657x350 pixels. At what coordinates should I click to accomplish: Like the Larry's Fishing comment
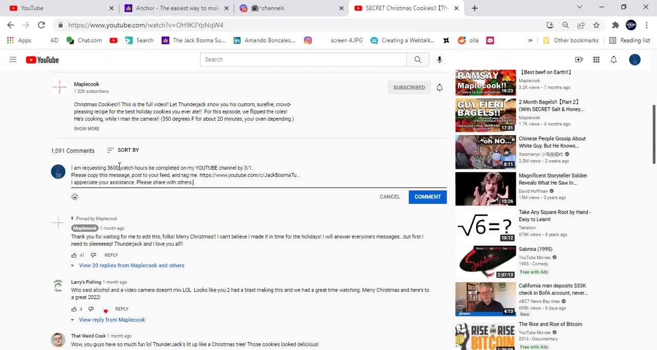tap(74, 309)
